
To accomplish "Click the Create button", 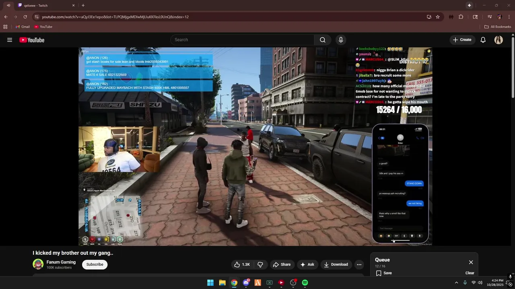I will (x=462, y=40).
